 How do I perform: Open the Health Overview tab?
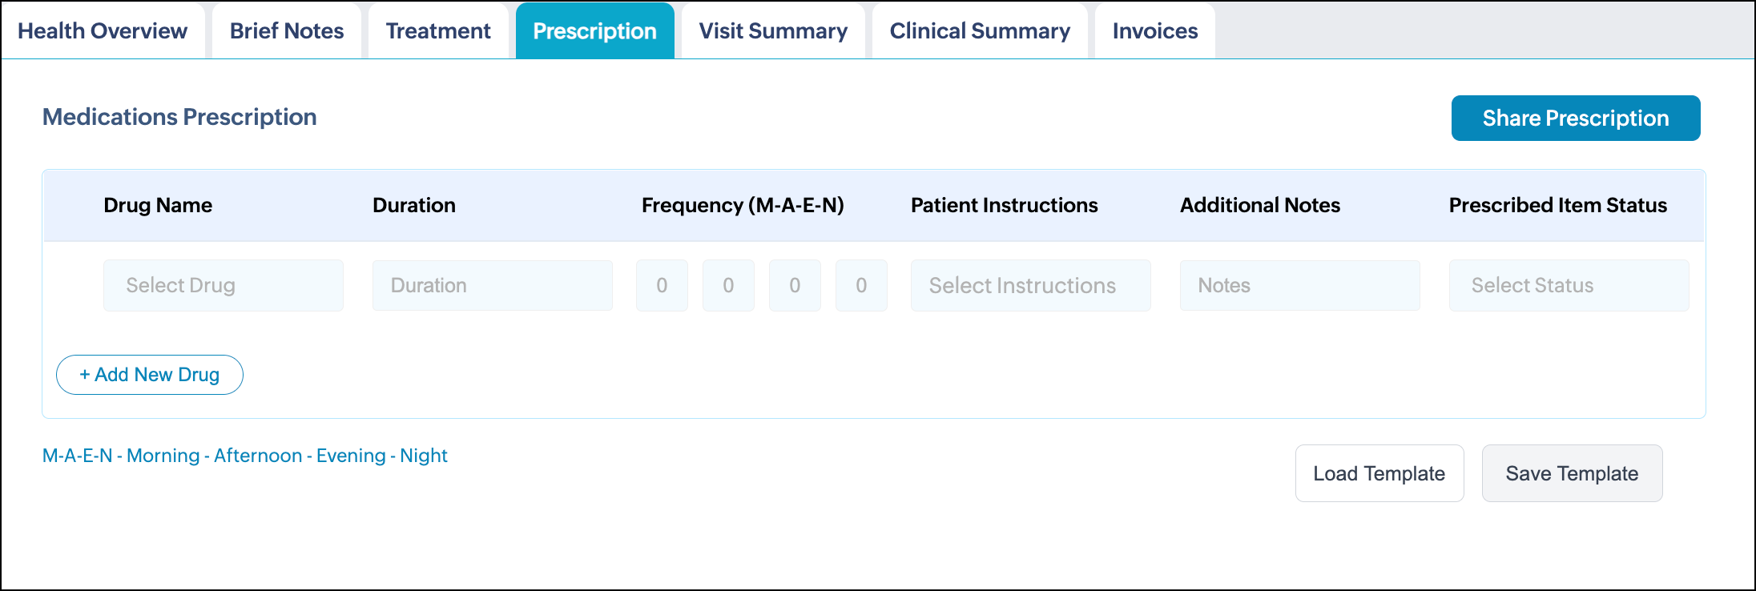103,31
